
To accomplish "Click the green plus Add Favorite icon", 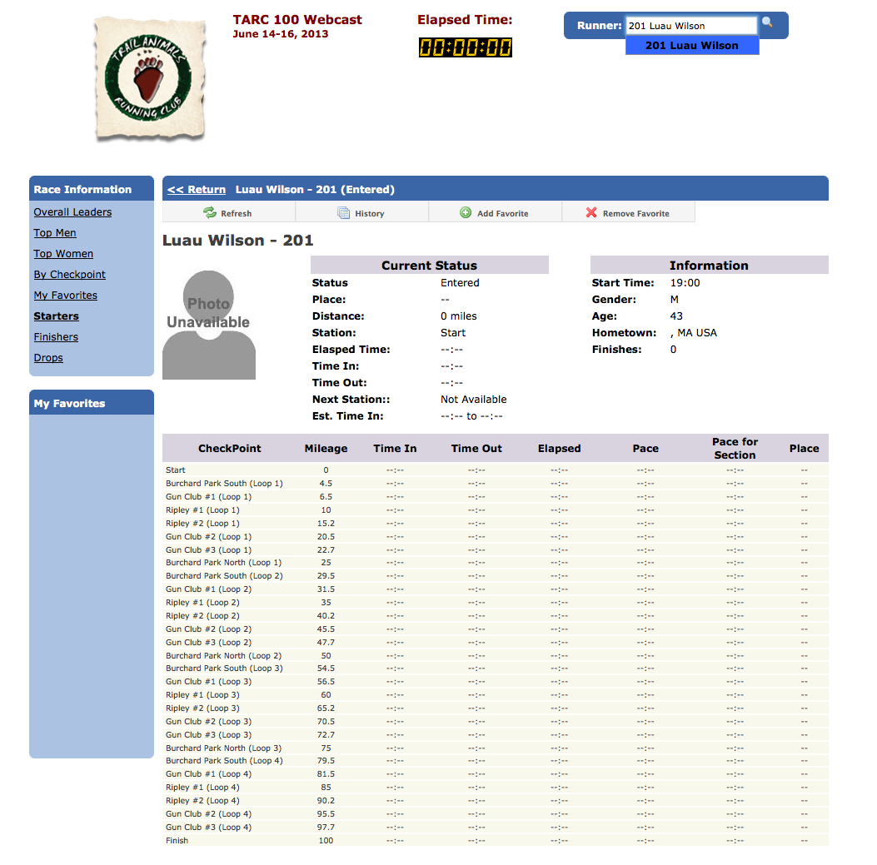I will click(466, 213).
